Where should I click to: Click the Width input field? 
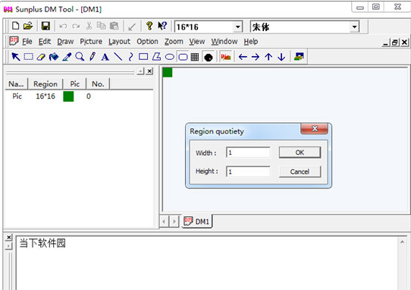248,153
